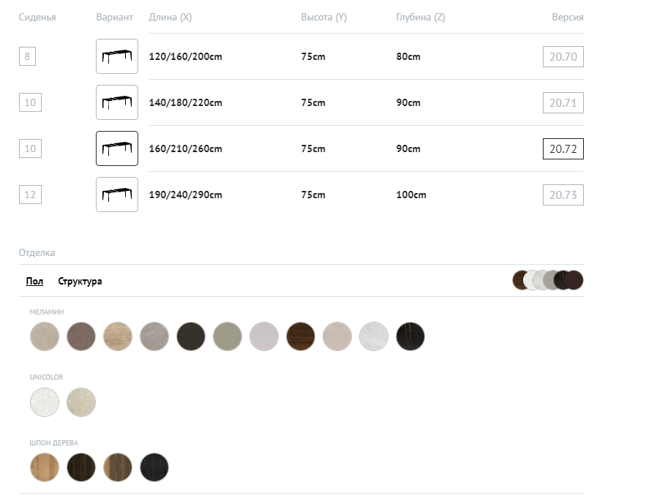
Task: Select version 20.72 option
Action: (563, 148)
